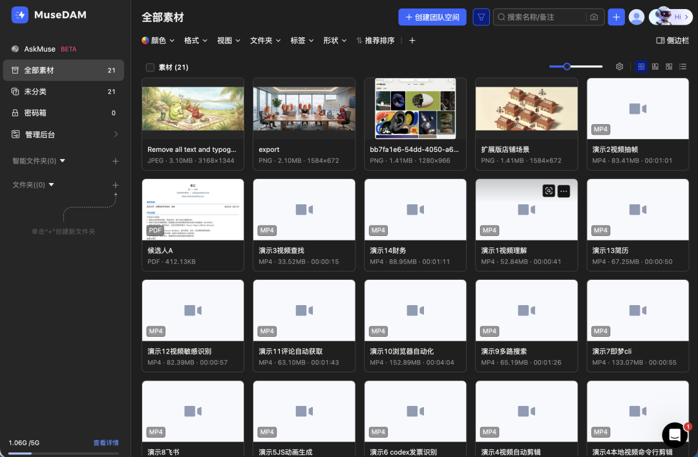Viewport: 698px width, 457px height.
Task: Check the 素材 (21) select-all checkbox
Action: click(x=150, y=67)
